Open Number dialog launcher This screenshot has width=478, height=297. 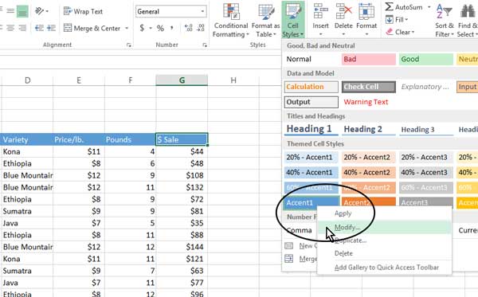tap(205, 45)
